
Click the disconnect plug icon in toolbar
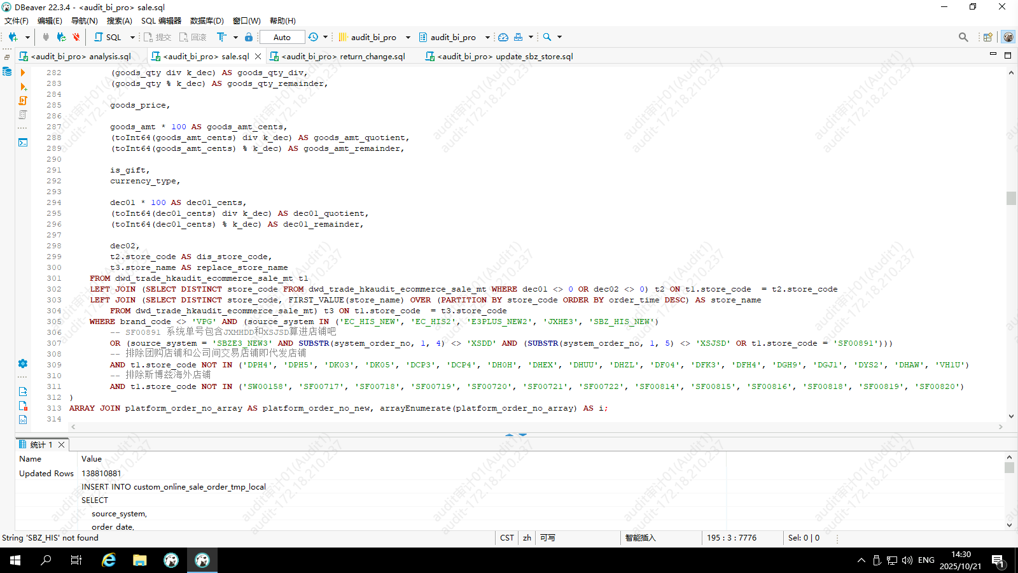pos(76,38)
